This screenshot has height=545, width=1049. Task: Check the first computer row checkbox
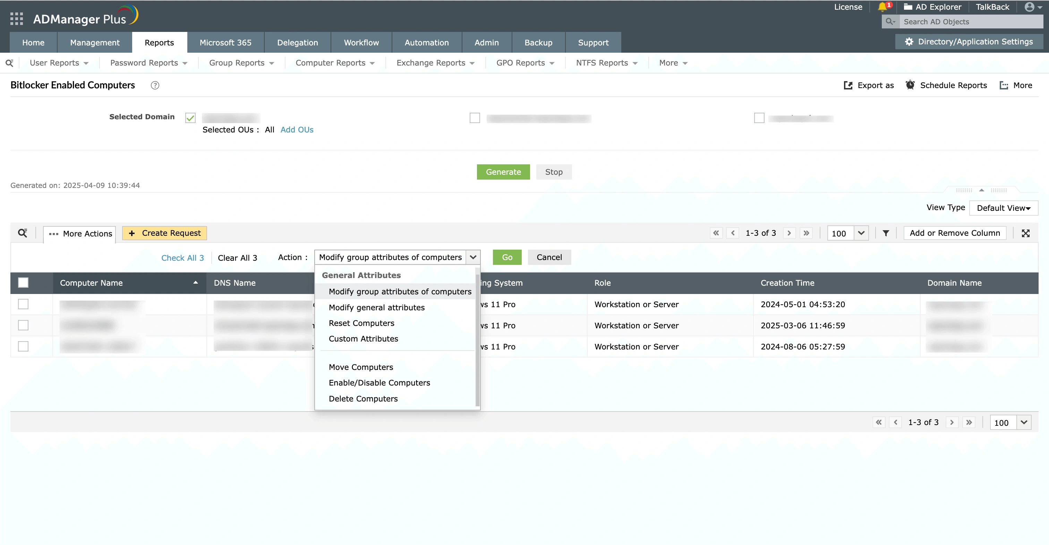[x=23, y=304]
